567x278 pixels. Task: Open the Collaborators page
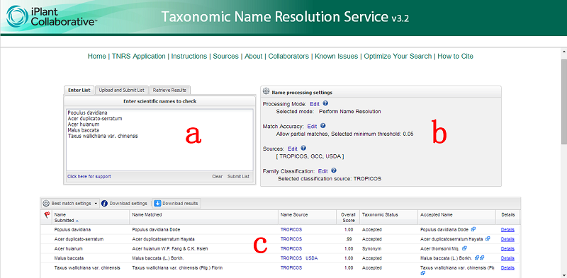click(x=288, y=57)
